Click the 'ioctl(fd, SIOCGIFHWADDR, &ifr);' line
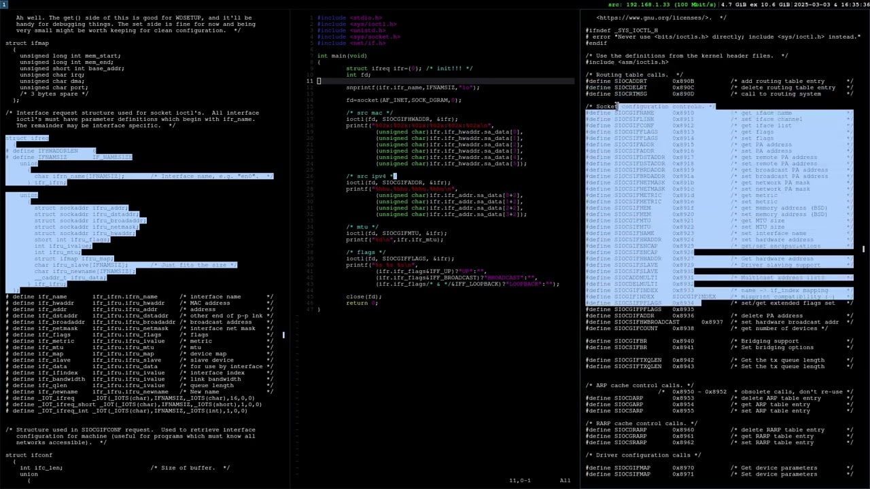Image resolution: width=870 pixels, height=489 pixels. click(x=402, y=119)
